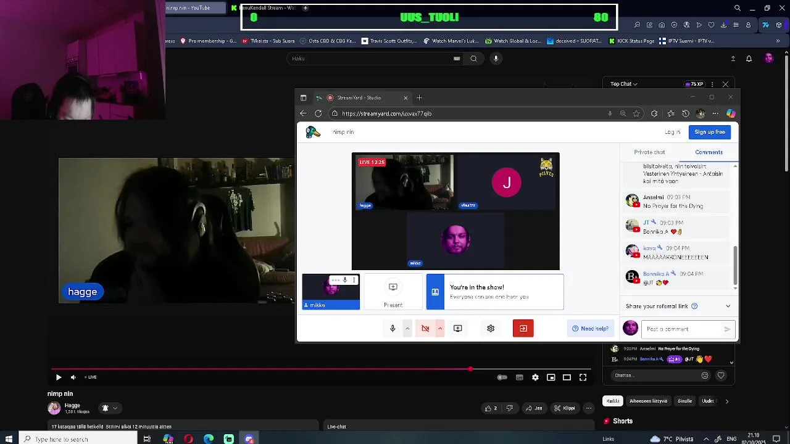Select the Aiheeseen liittyviä chip
790x444 pixels.
tap(648, 401)
